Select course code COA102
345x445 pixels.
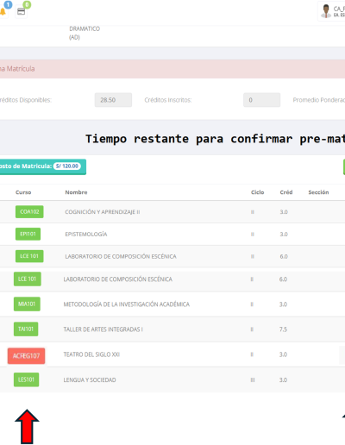pyautogui.click(x=29, y=212)
